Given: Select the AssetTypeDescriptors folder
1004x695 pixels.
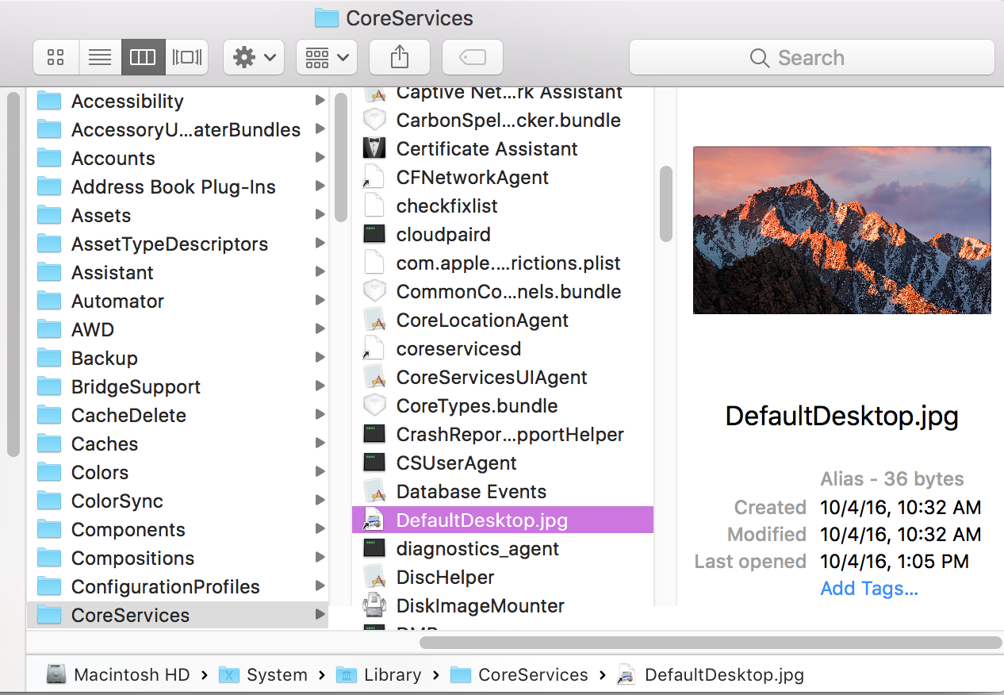Looking at the screenshot, I should (x=178, y=244).
